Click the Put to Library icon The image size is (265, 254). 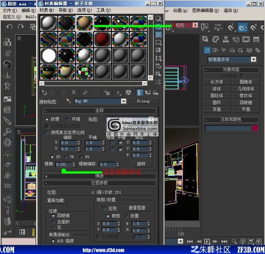click(107, 93)
